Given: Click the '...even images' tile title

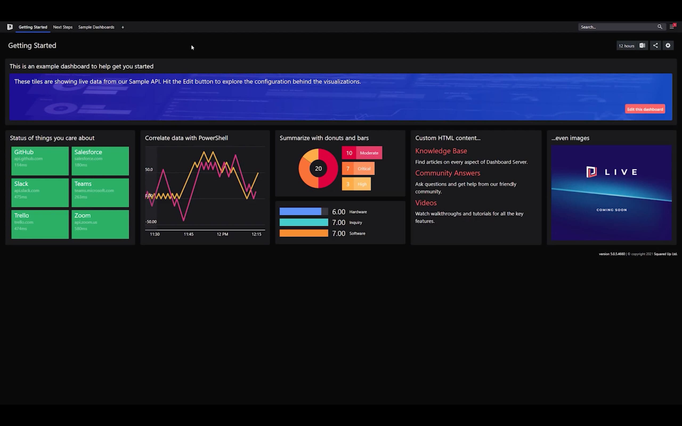Looking at the screenshot, I should click(x=570, y=138).
